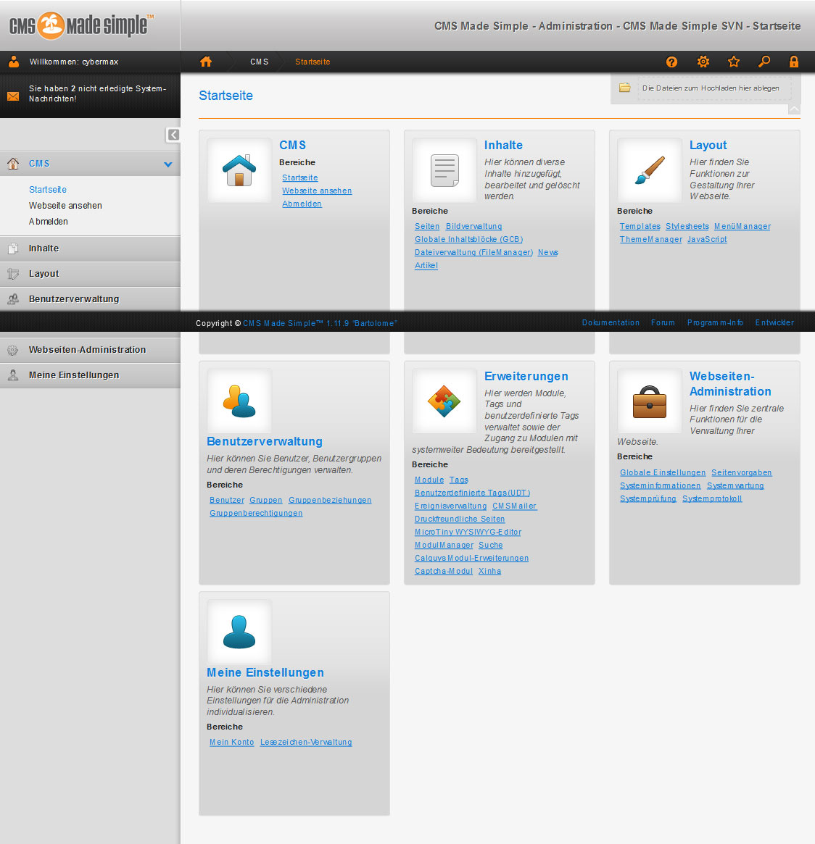The image size is (815, 844).
Task: Open the MicroTiny WYSIWYG-Editor link
Action: (x=468, y=532)
